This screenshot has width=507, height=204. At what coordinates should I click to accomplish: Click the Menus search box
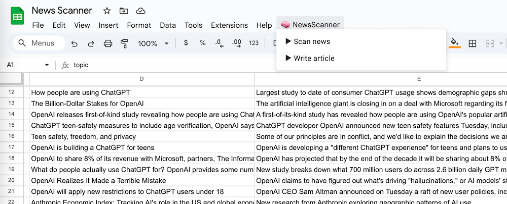pos(39,43)
